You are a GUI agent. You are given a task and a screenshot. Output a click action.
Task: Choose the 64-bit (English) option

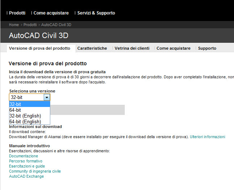[x=30, y=121]
